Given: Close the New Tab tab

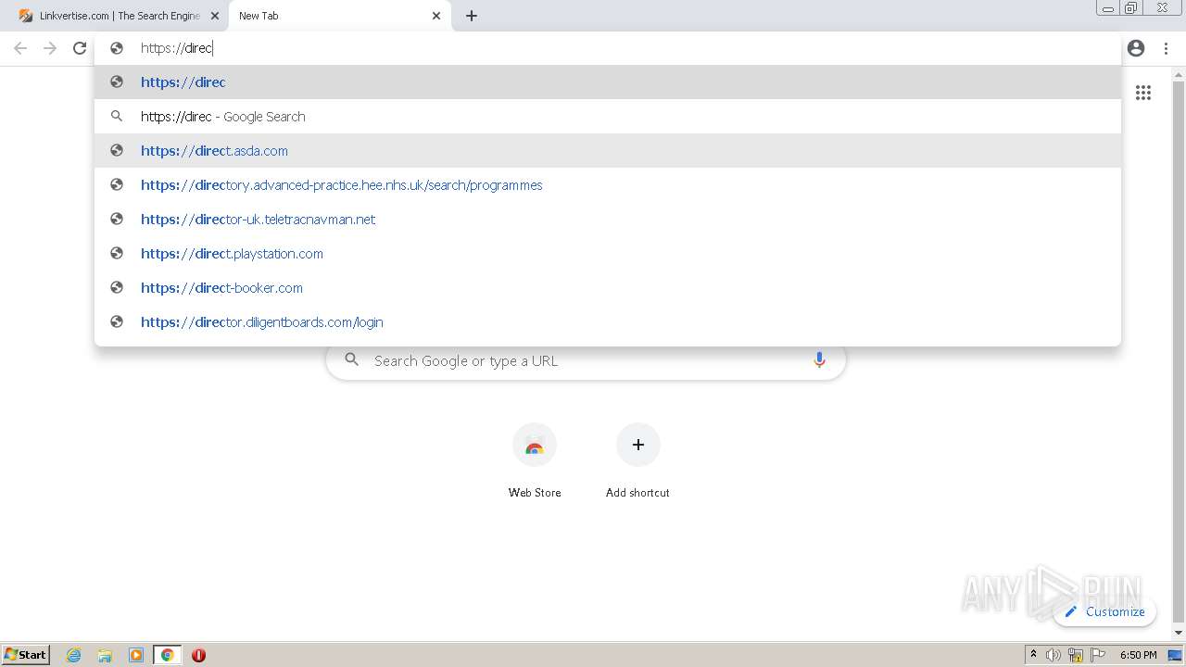Looking at the screenshot, I should (436, 16).
